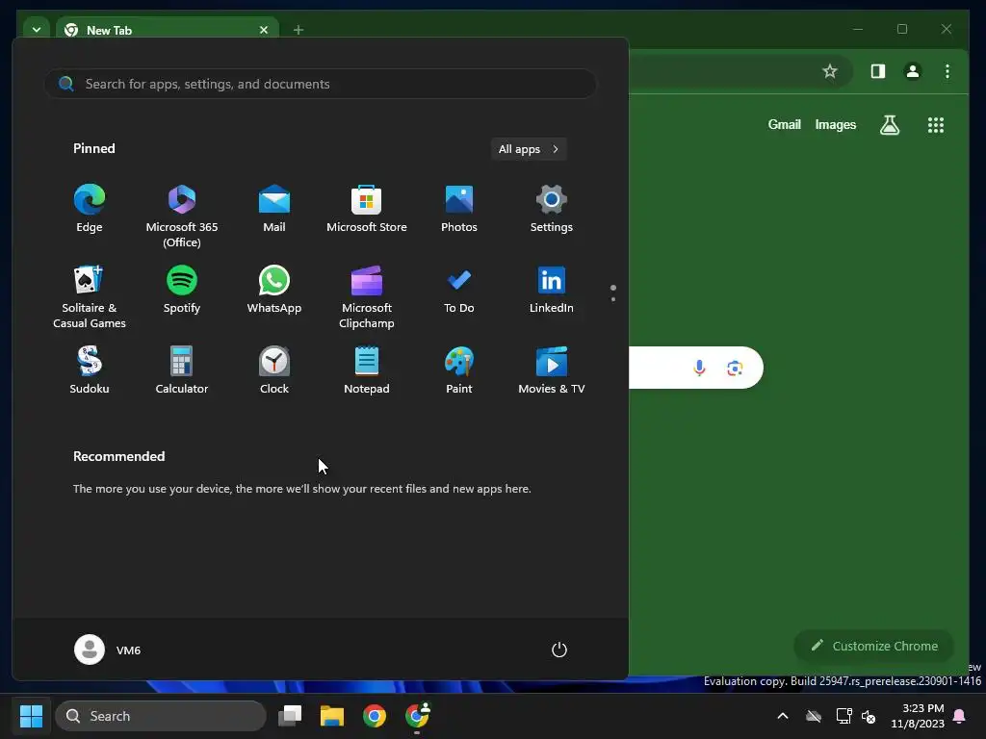Open File Explorer from the taskbar
The image size is (986, 739).
click(x=332, y=716)
